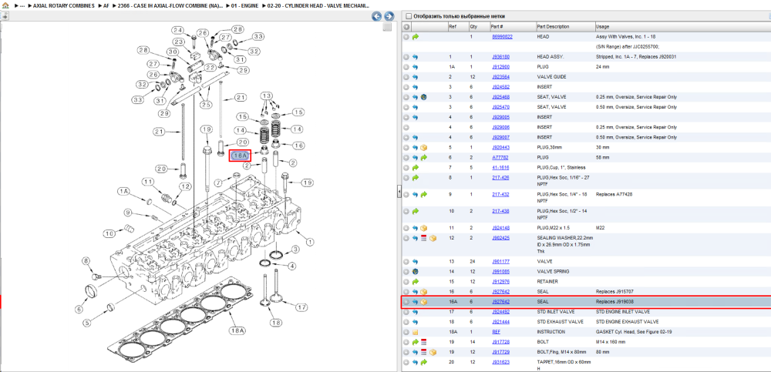Open 01 - ENGINE breadcrumb
The width and height of the screenshot is (771, 372).
tap(244, 5)
